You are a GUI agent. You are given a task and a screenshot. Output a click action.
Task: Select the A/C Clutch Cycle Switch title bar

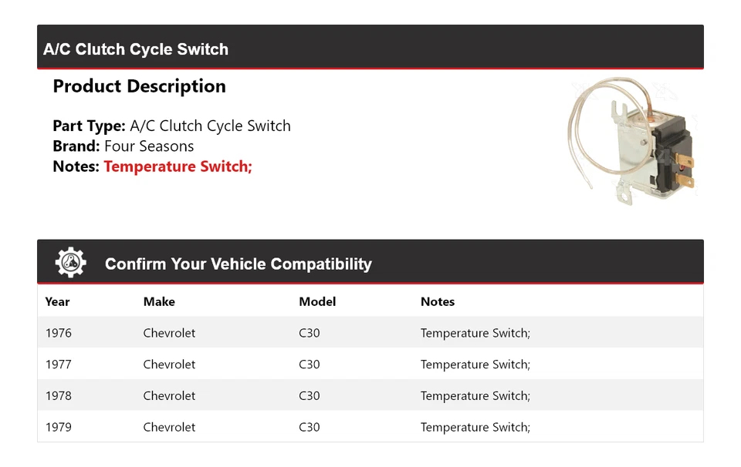tap(136, 49)
